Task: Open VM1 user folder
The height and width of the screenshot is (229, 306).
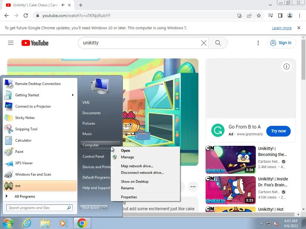Action: point(100,103)
